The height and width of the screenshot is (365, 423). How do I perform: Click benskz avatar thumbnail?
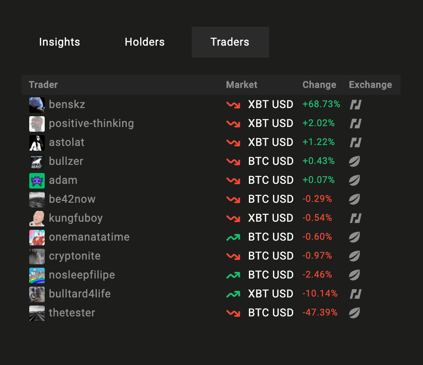pos(37,105)
